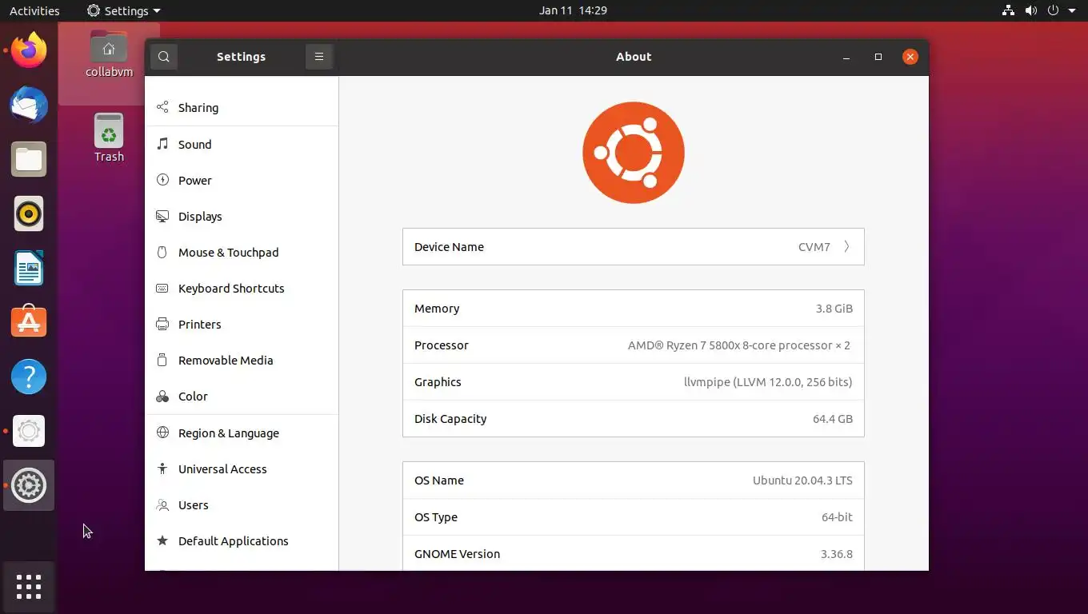Viewport: 1088px width, 614px height.
Task: Click the Color icon in sidebar
Action: tap(162, 397)
